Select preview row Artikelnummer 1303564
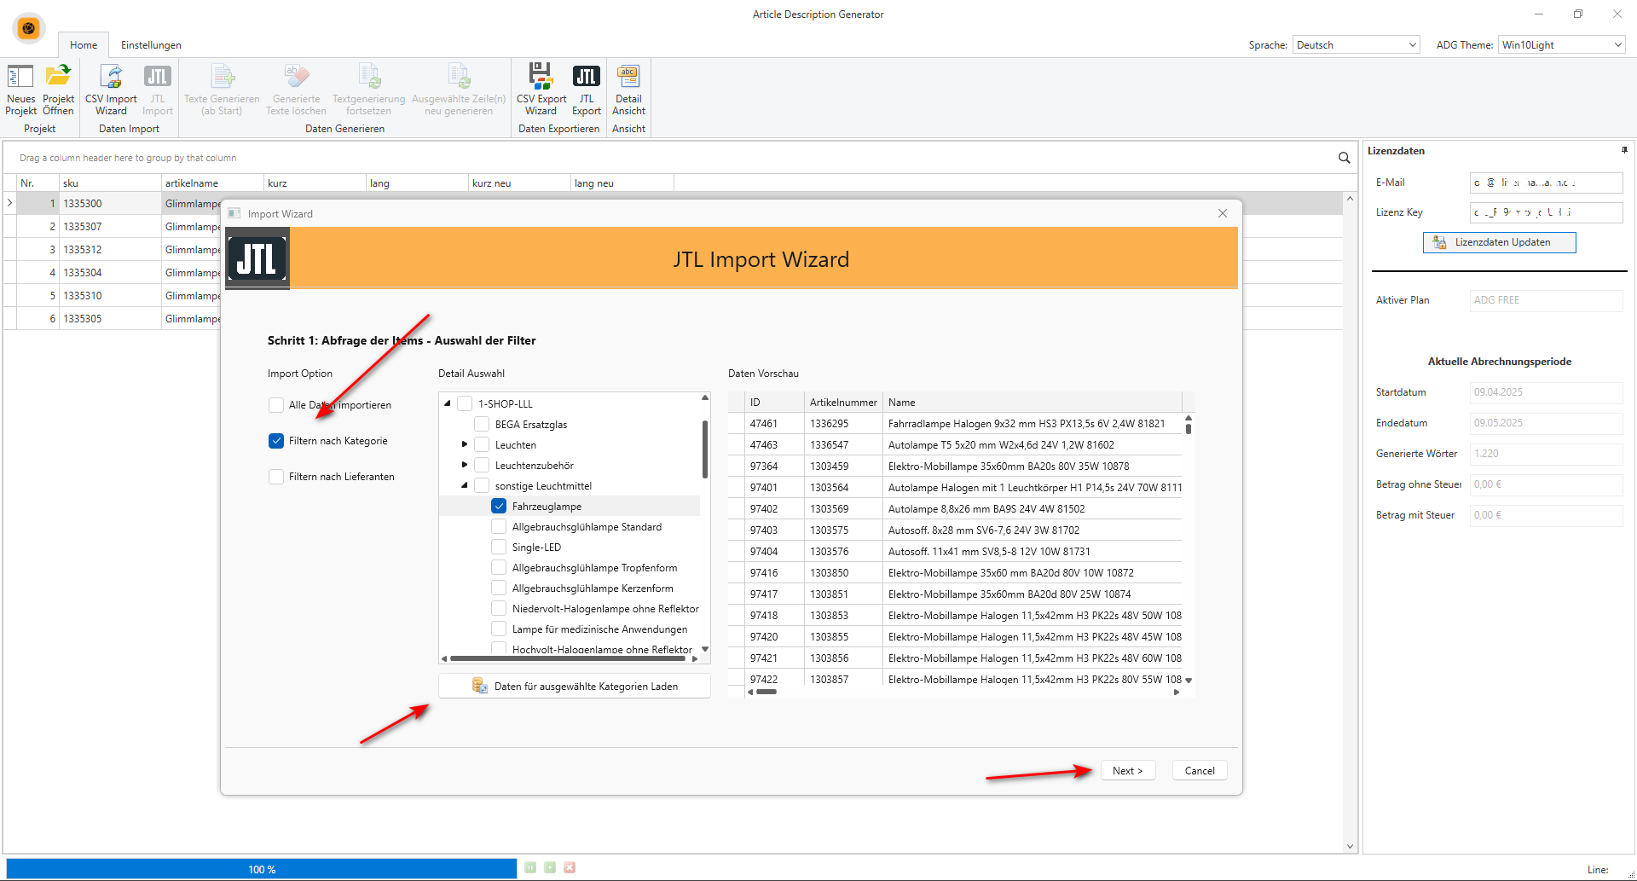 955,487
